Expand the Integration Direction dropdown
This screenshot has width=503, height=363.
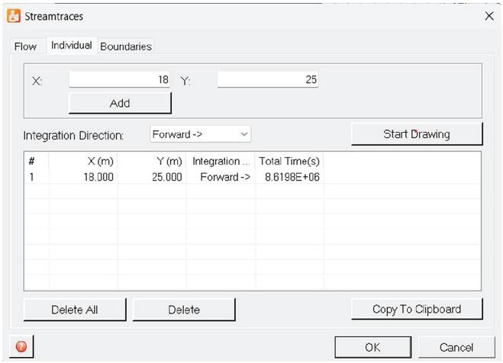[201, 134]
